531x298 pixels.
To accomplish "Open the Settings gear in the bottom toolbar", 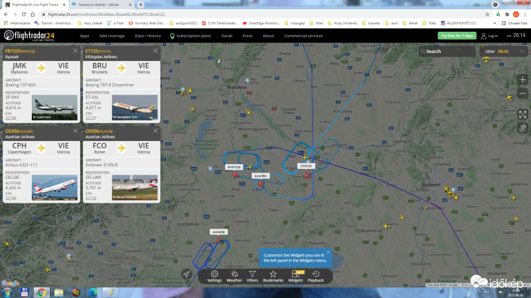I will pos(214,276).
